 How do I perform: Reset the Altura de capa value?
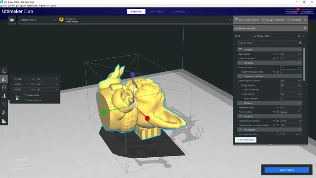(x=278, y=54)
